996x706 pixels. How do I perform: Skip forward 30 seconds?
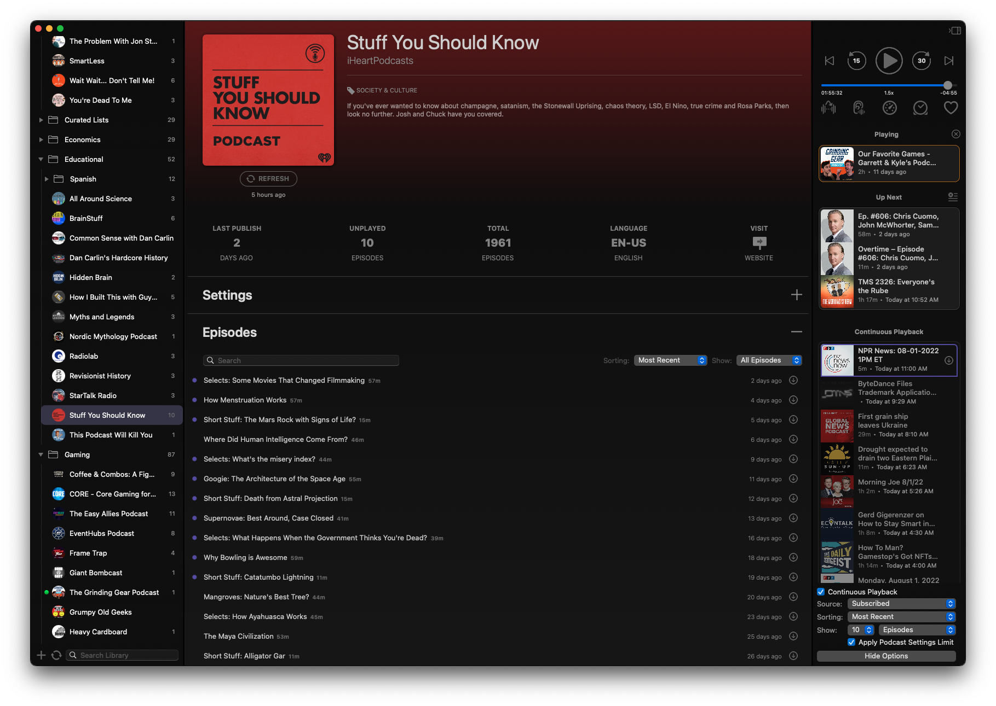tap(922, 61)
